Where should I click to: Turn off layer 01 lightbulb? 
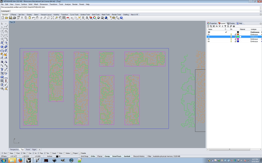point(231,34)
